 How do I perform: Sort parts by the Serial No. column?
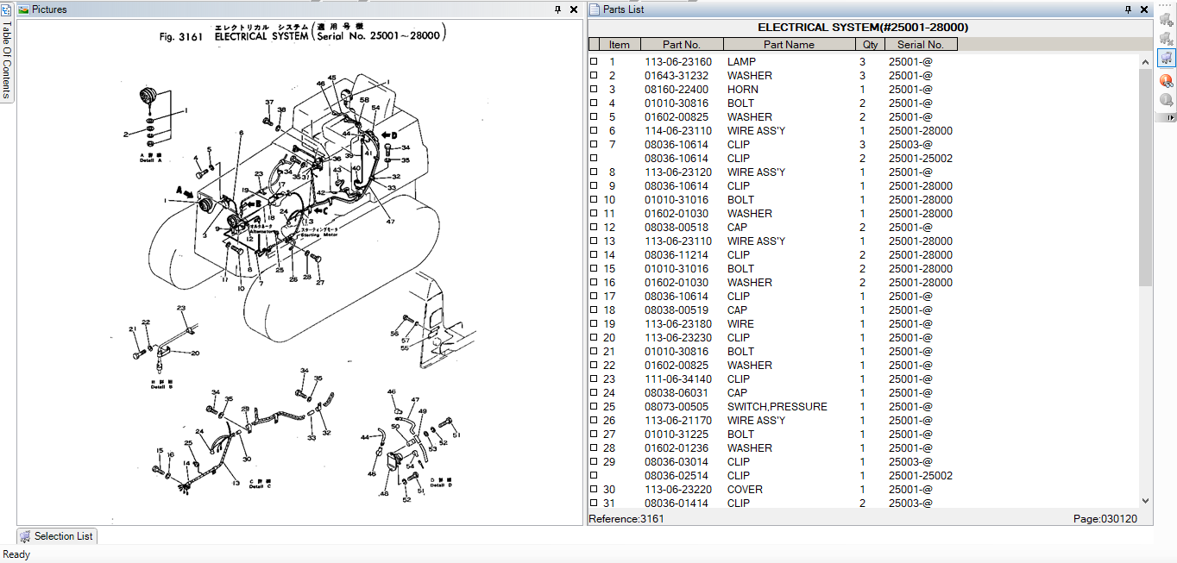coord(921,44)
